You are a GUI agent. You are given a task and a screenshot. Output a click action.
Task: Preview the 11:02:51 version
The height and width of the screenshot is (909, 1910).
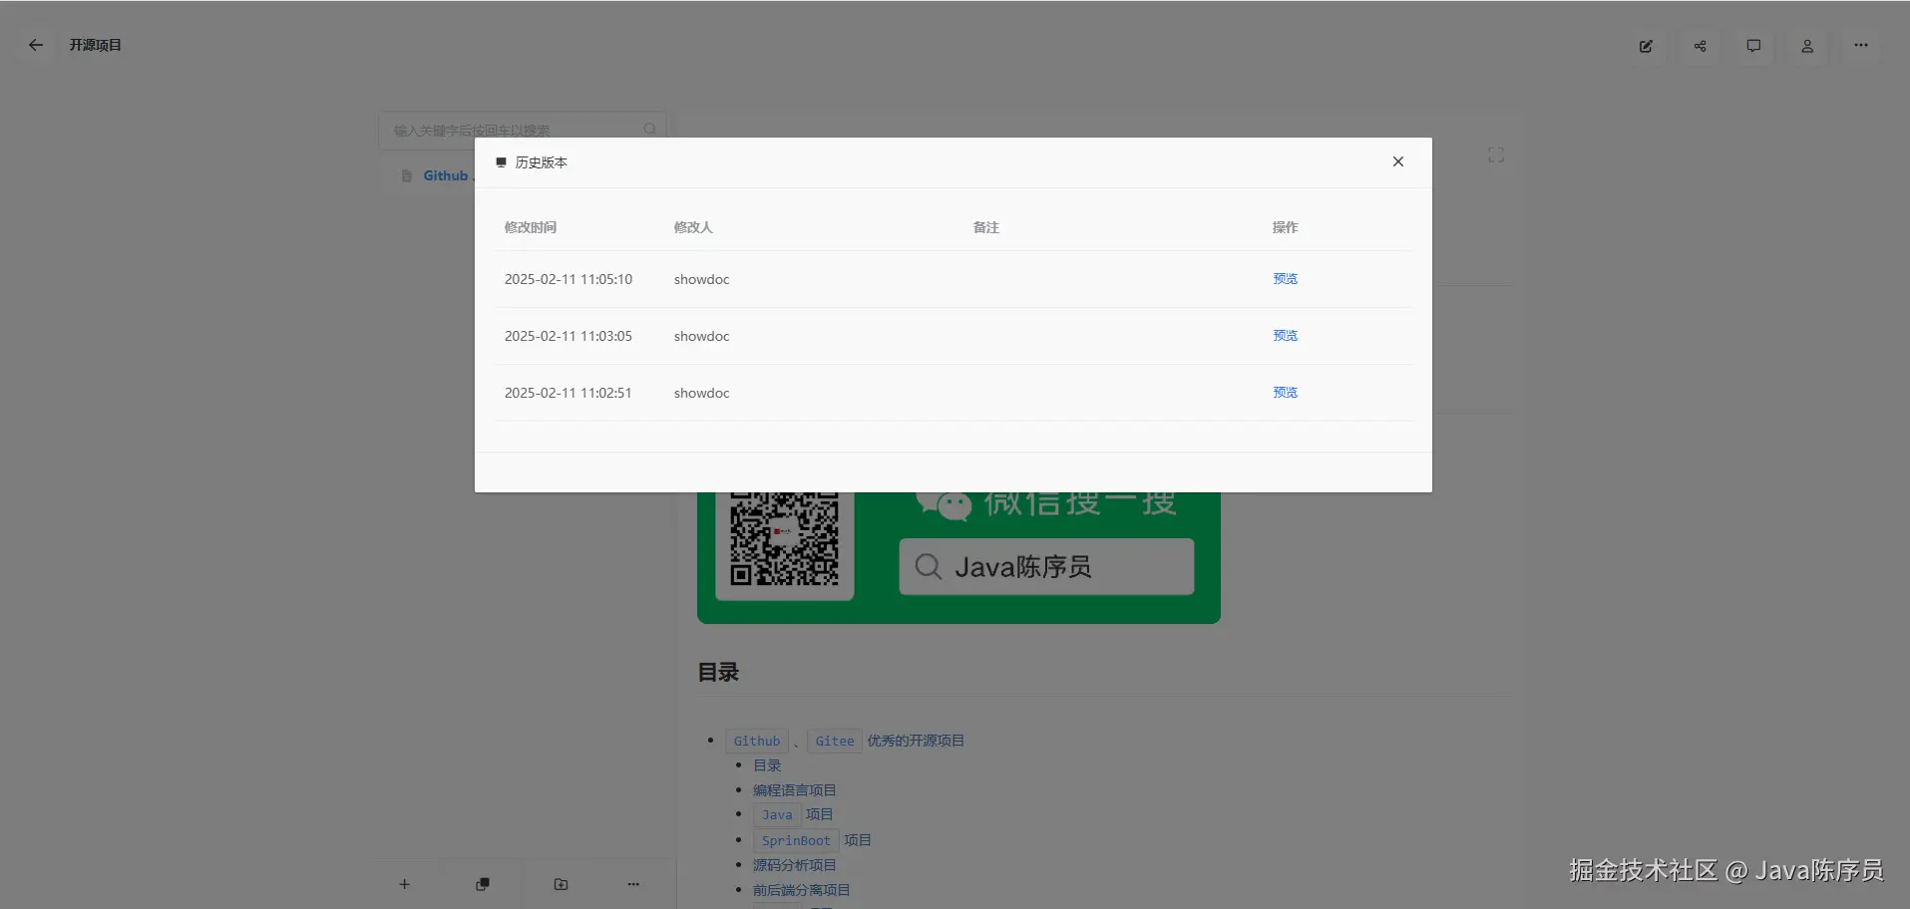[1285, 393]
